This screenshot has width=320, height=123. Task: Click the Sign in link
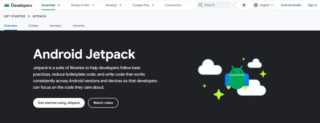pos(312,5)
